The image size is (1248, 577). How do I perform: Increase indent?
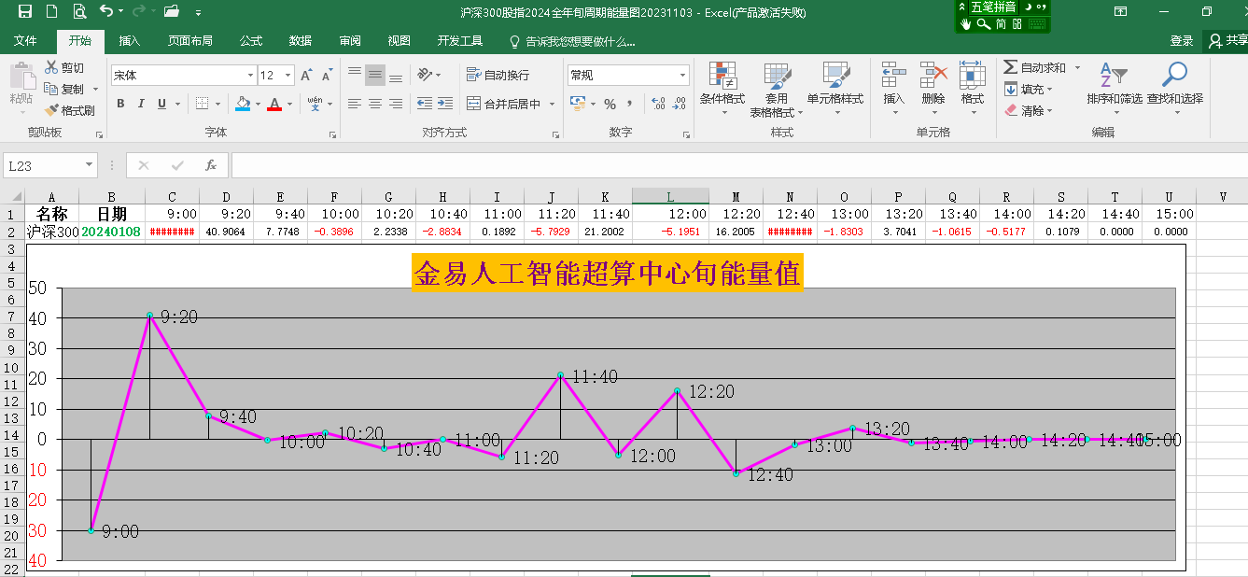(445, 104)
